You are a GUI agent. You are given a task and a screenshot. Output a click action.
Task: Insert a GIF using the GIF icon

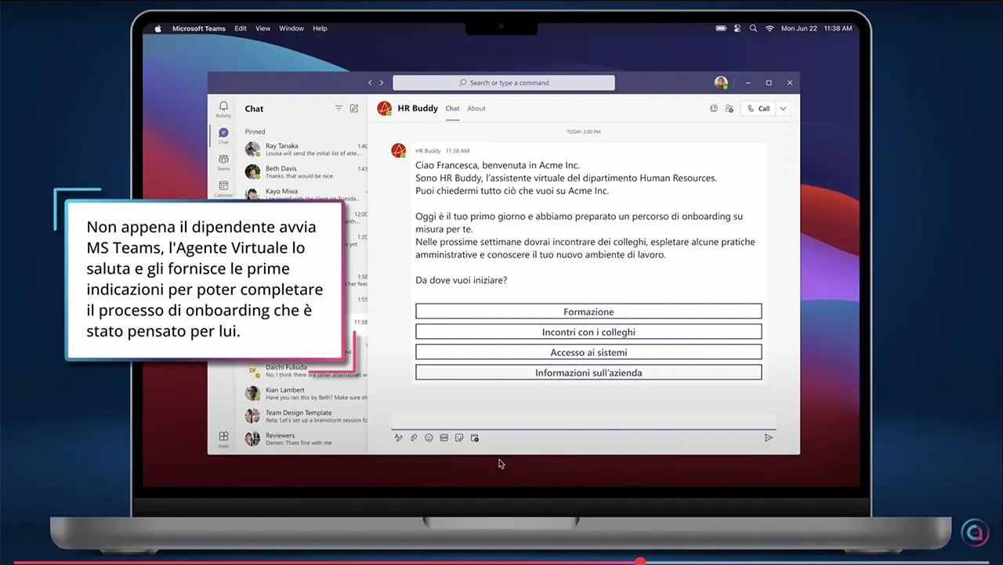click(444, 437)
